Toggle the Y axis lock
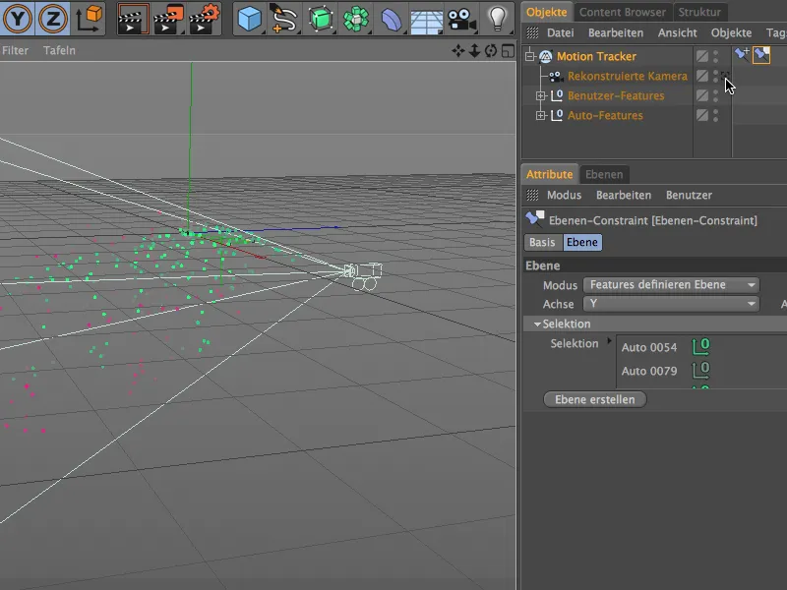Screen dimensions: 787x590 click(18, 18)
